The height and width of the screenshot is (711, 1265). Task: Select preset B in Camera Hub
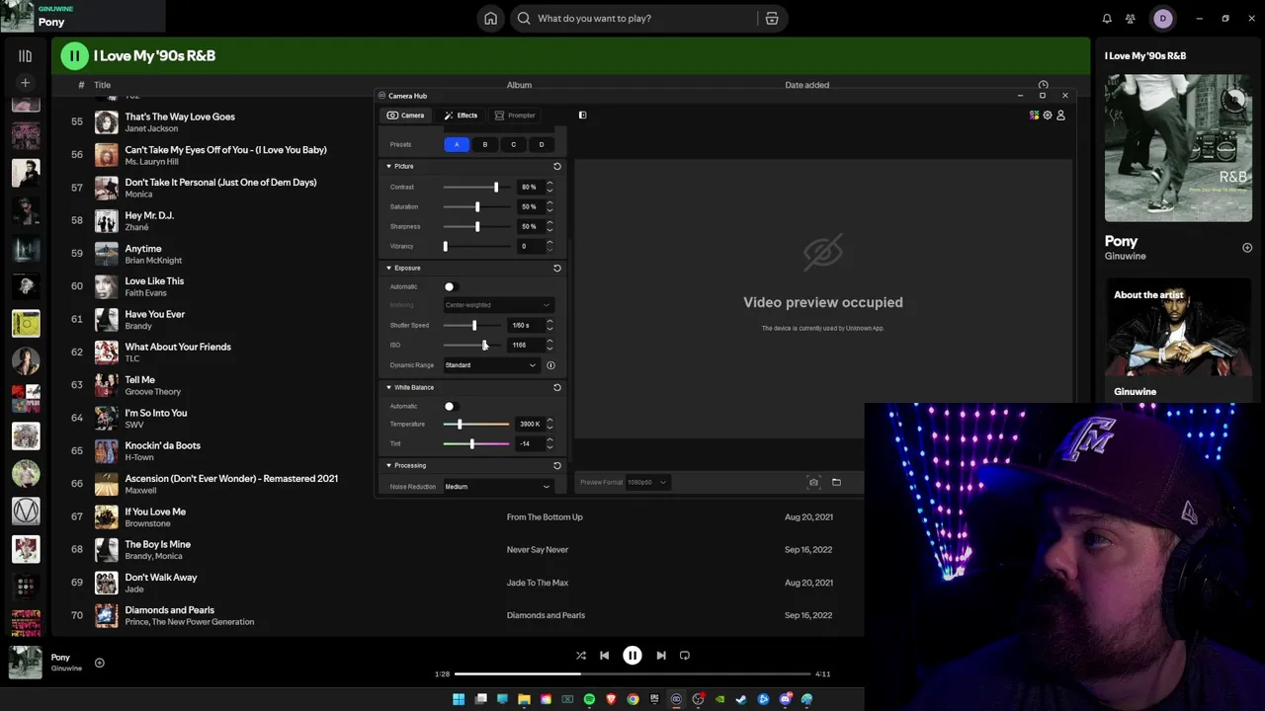(485, 144)
